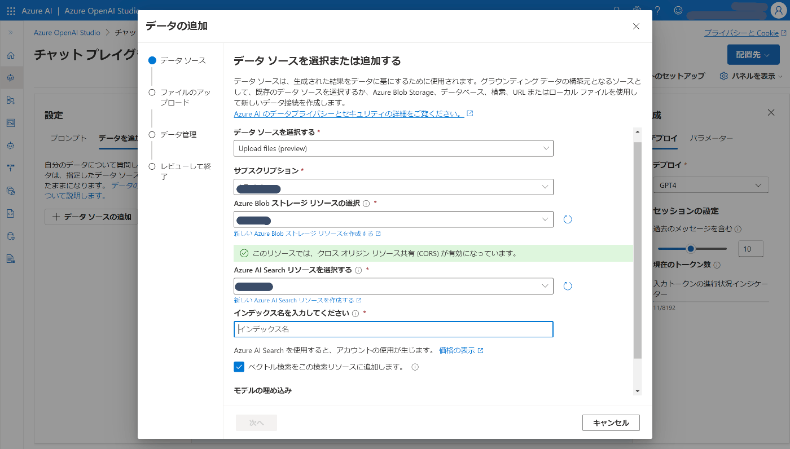This screenshot has width=790, height=449.
Task: Click the code file icon in sidebar
Action: [11, 213]
